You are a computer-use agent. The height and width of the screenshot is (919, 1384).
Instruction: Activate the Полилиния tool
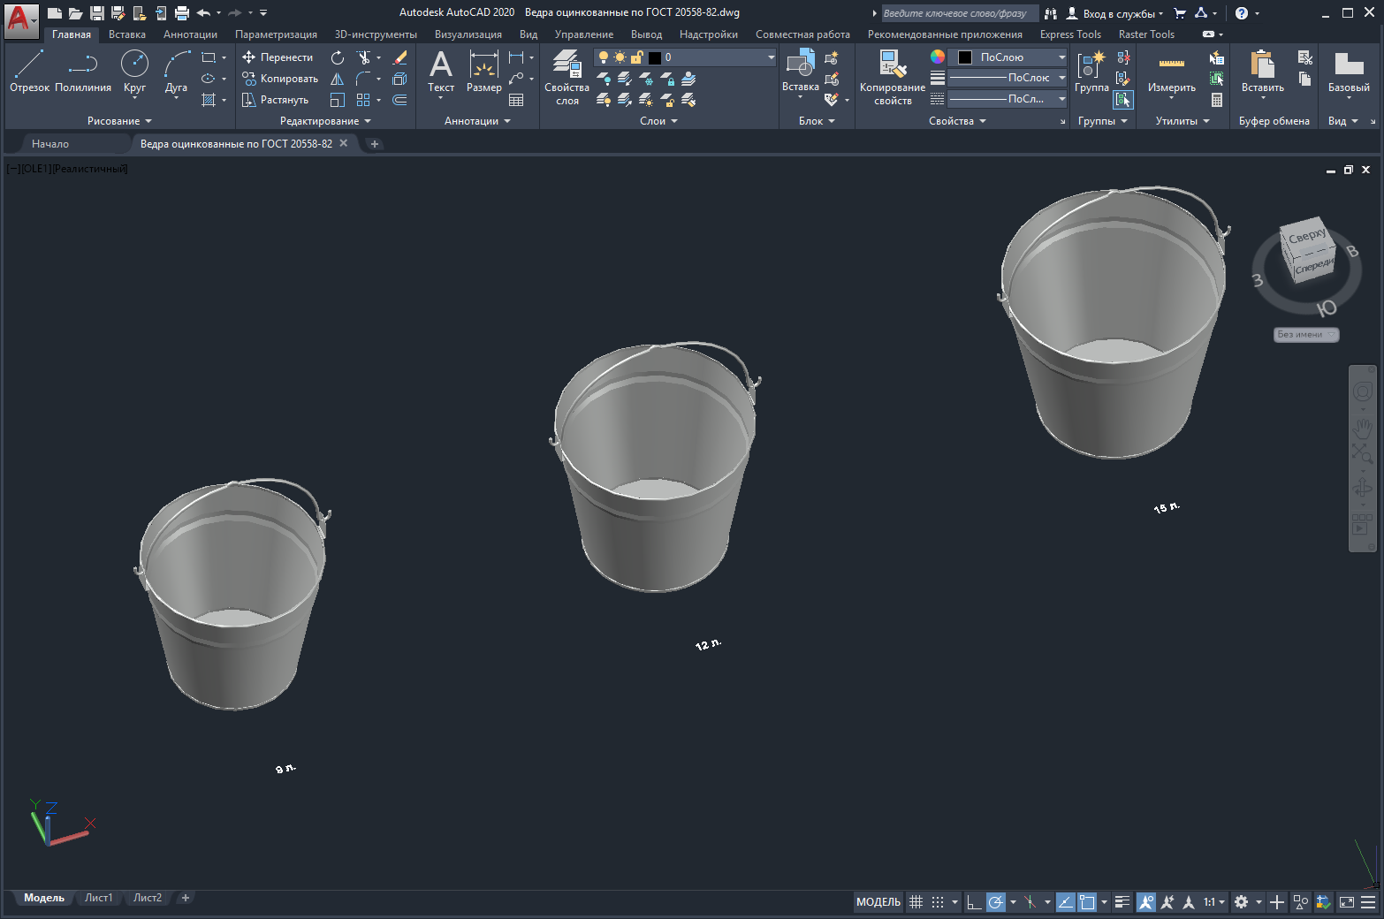(83, 71)
